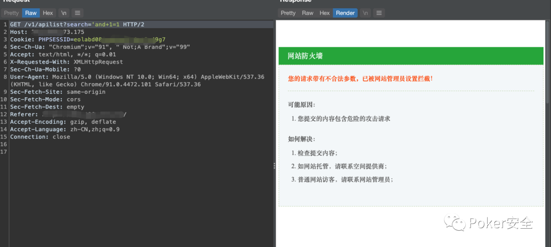Viewport: 551px width, 247px height.
Task: Click the GET /v1/apilist request line
Action: click(78, 24)
